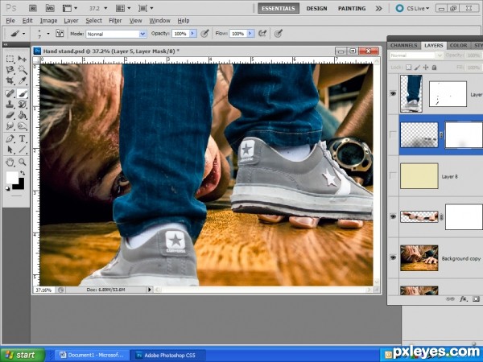Open the File menu
Viewport: 483px width, 362px height.
coord(10,21)
